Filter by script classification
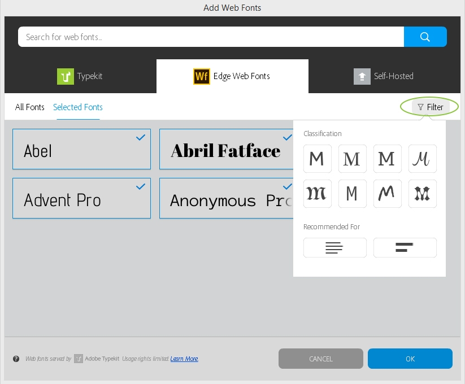The width and height of the screenshot is (465, 384). 422,159
